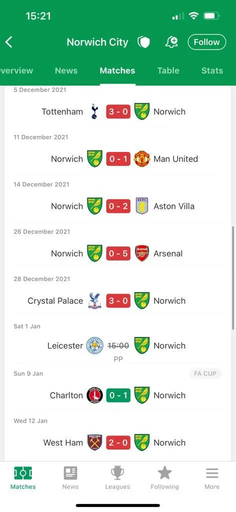Viewport: 236px width, 512px height.
Task: Open the Leicester crest icon
Action: point(94,345)
